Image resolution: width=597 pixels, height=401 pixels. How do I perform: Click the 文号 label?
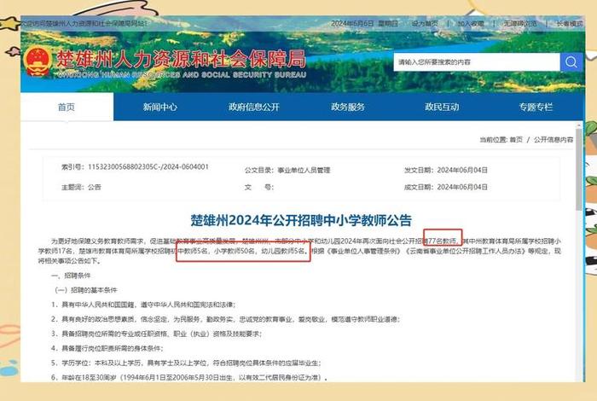click(x=259, y=187)
